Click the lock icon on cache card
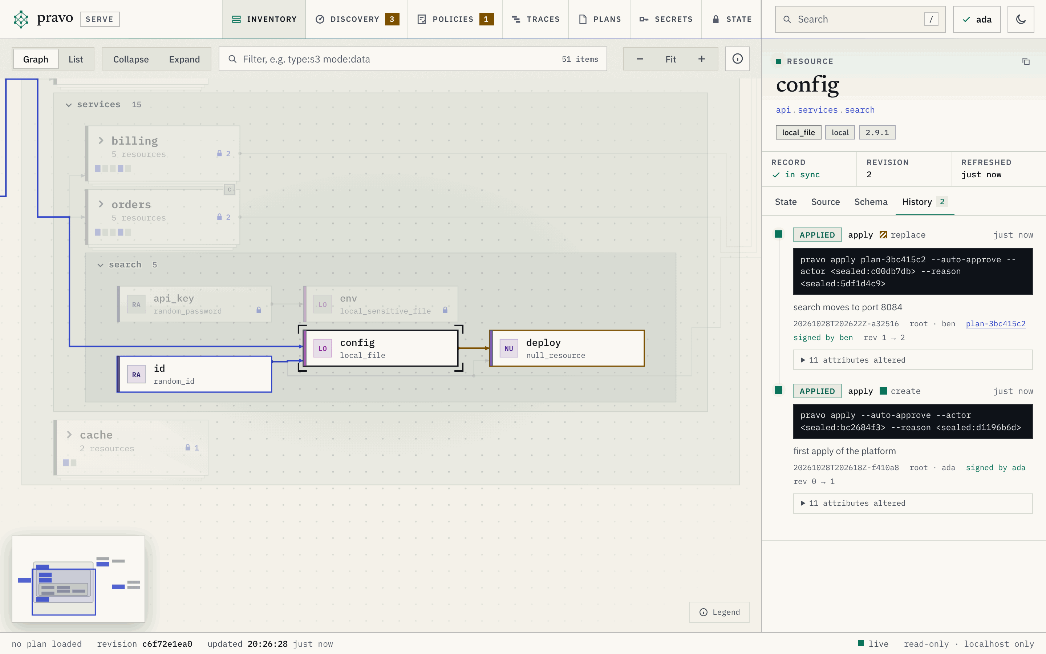The width and height of the screenshot is (1046, 654). (x=187, y=448)
